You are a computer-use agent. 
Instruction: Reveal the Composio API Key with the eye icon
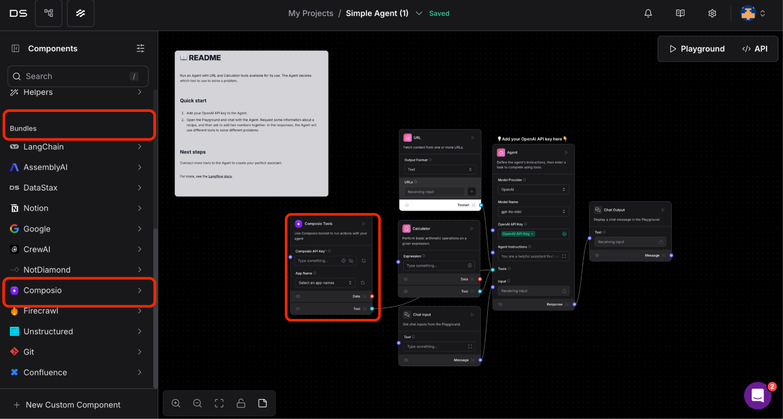click(x=351, y=261)
